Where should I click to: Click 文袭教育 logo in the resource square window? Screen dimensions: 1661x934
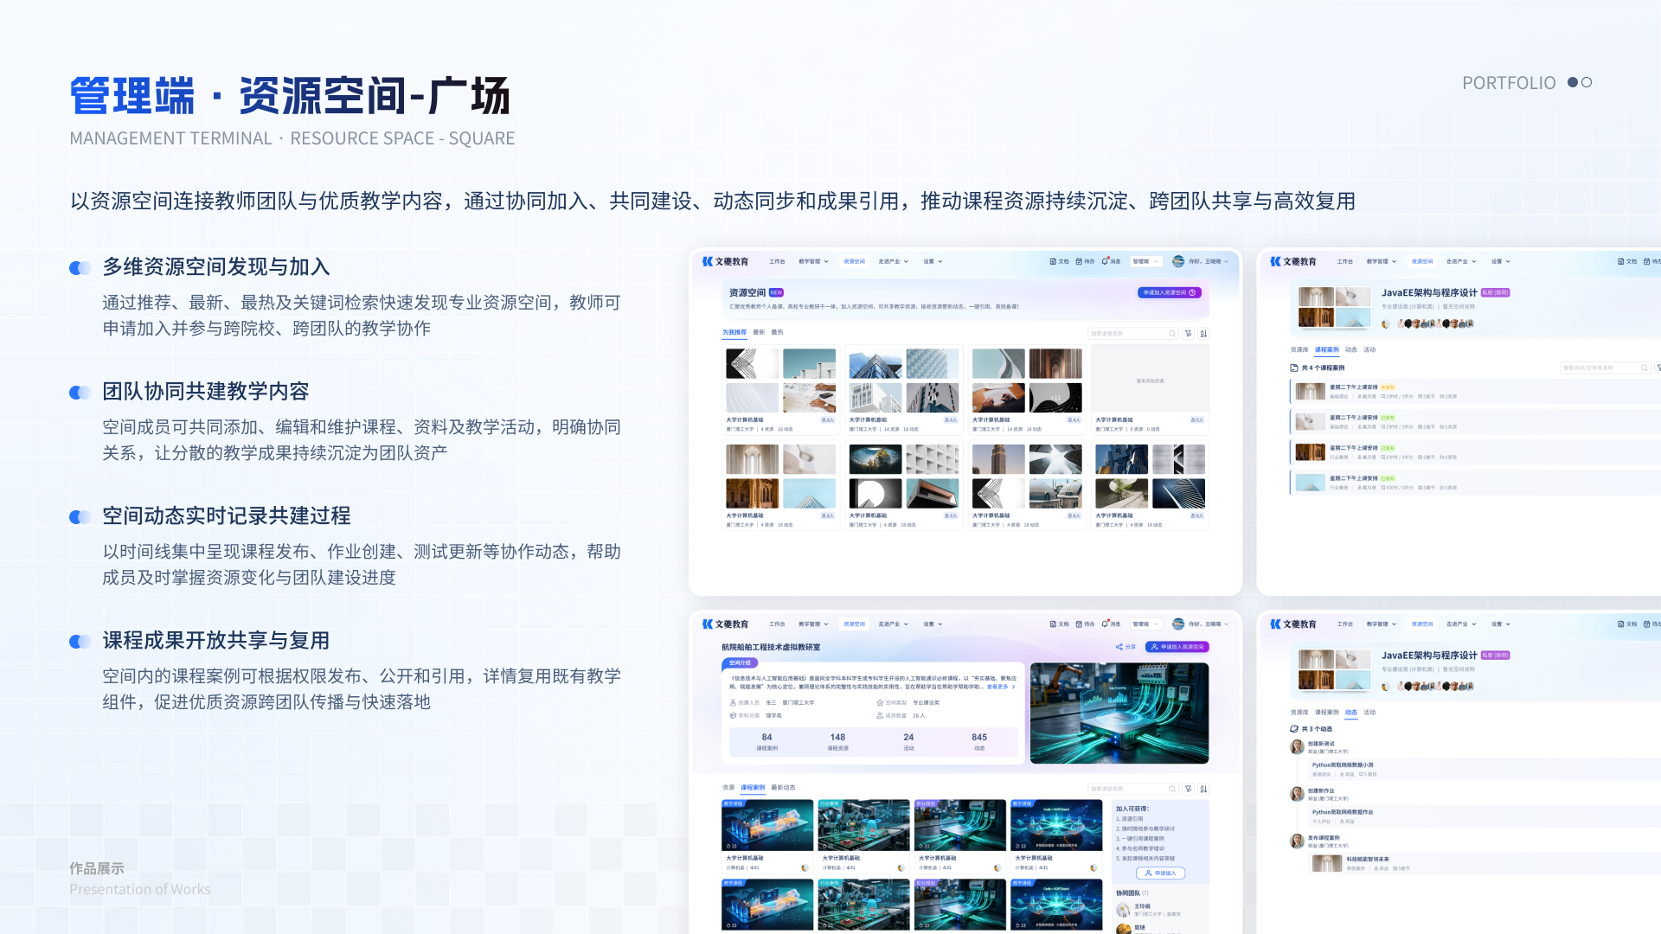pyautogui.click(x=725, y=261)
